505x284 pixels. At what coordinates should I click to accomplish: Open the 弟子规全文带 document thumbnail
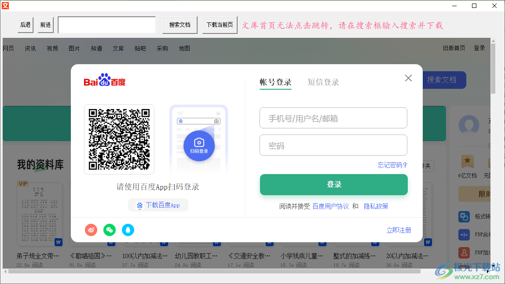40,214
